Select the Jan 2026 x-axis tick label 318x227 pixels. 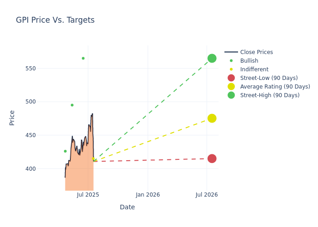pyautogui.click(x=148, y=195)
